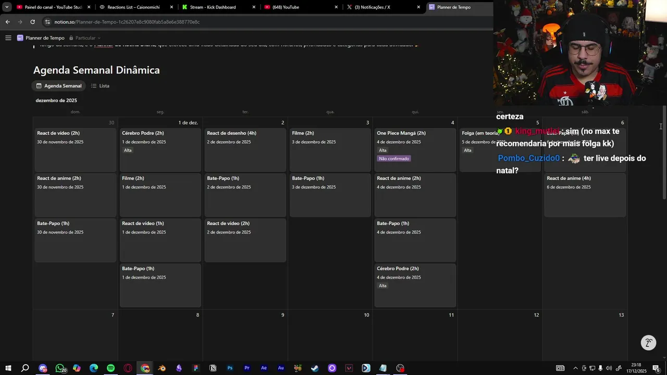This screenshot has width=667, height=375.
Task: Open the Bate-Papo (1h) card on December 4
Action: pyautogui.click(x=415, y=240)
